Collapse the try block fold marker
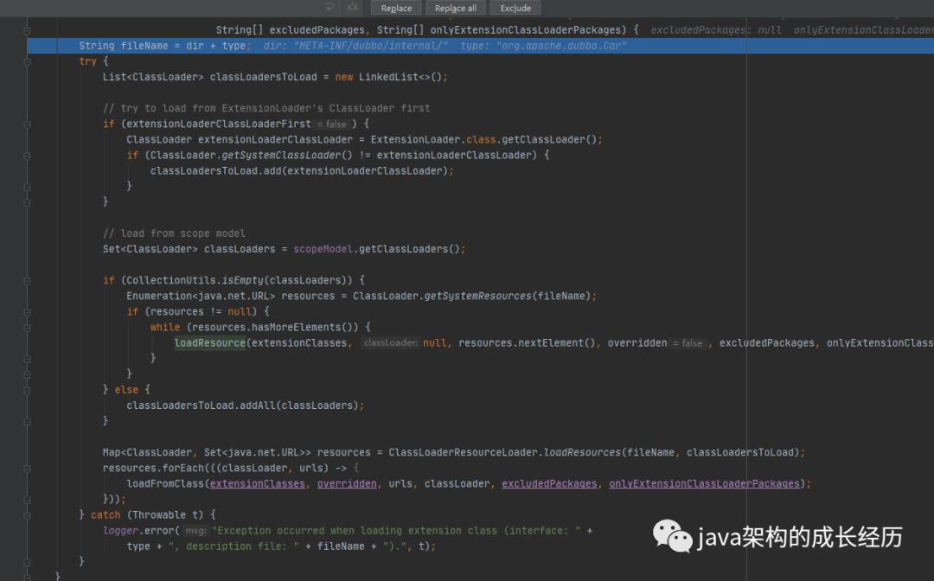The width and height of the screenshot is (934, 581). coord(27,61)
